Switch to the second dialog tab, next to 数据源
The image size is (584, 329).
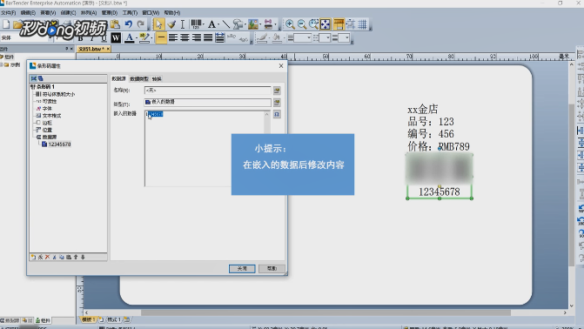click(139, 78)
